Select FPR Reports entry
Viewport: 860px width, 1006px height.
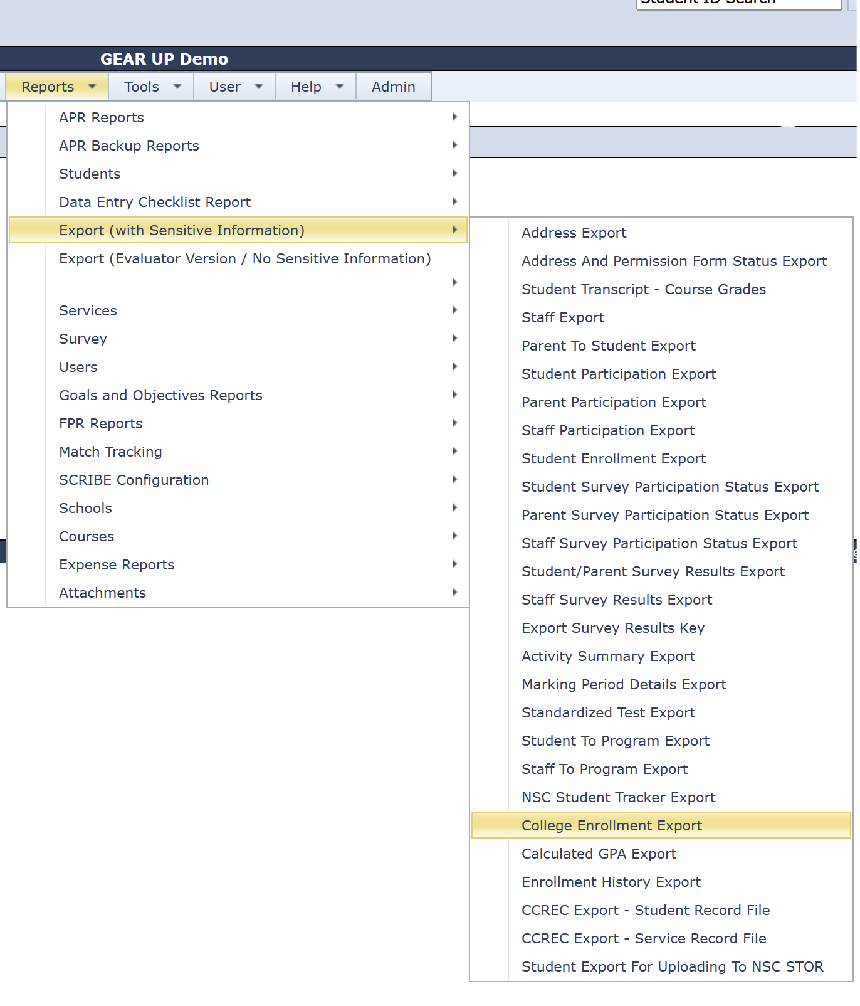[238, 423]
